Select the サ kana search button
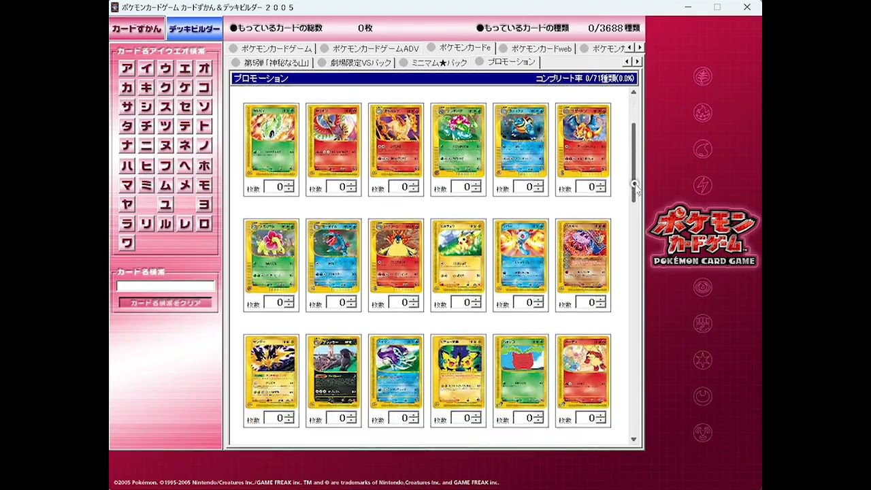871x490 pixels. coord(127,107)
